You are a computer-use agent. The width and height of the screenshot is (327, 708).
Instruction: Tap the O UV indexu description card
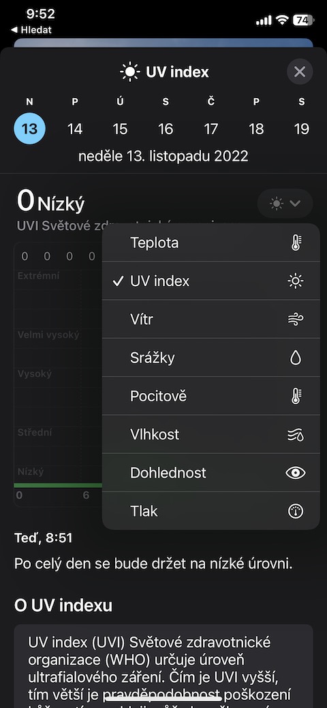tap(163, 666)
